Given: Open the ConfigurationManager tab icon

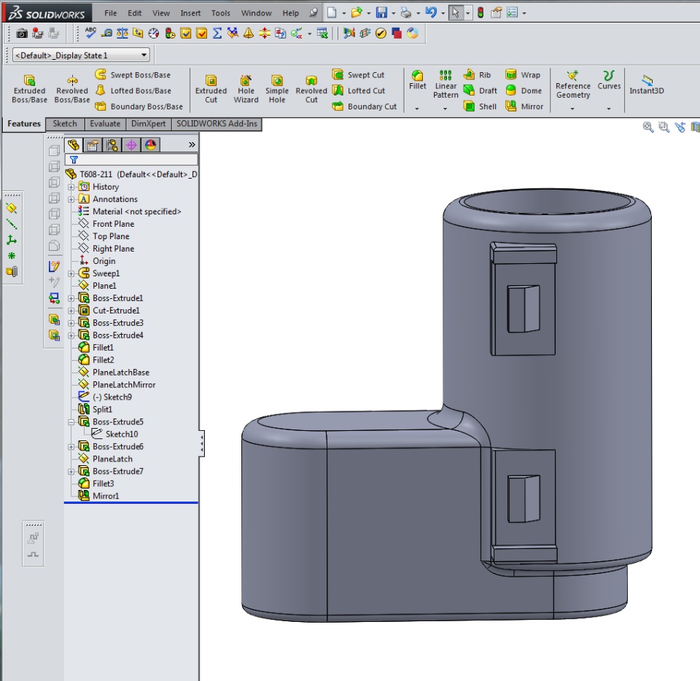Looking at the screenshot, I should (x=112, y=144).
